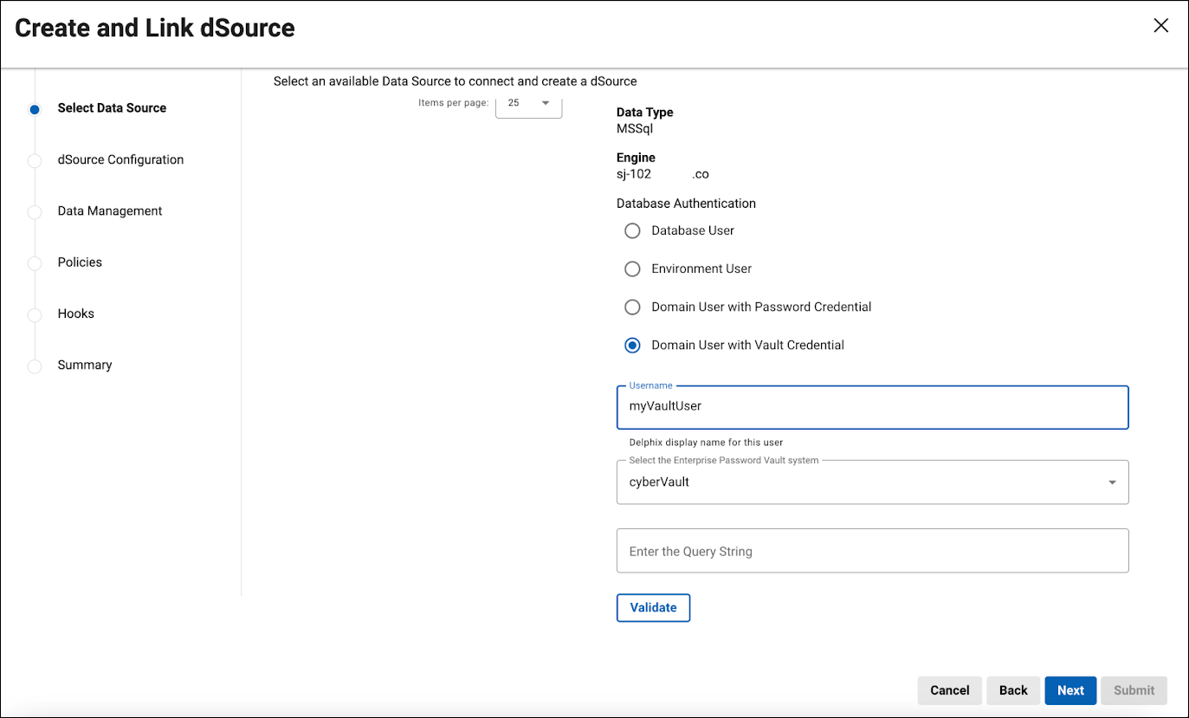The image size is (1189, 718).
Task: Cancel the dSource creation wizard
Action: [949, 690]
